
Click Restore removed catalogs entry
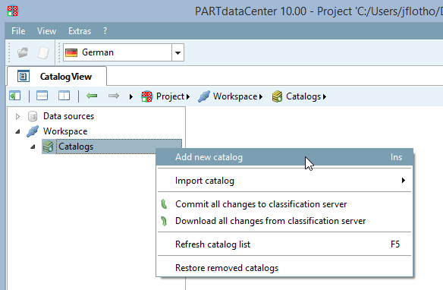pos(284,268)
